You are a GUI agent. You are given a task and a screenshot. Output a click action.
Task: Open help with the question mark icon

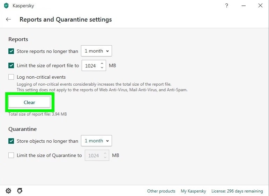point(227,6)
